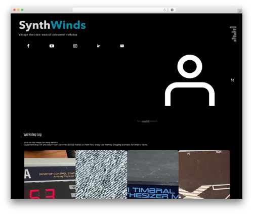Screen dimensions: 253x214
Task: Open the Instagram profile icon
Action: pos(75,46)
